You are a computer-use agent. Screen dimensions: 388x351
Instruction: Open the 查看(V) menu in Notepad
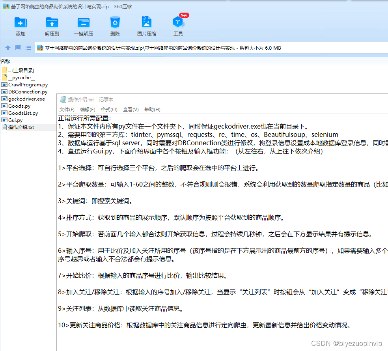(x=131, y=109)
